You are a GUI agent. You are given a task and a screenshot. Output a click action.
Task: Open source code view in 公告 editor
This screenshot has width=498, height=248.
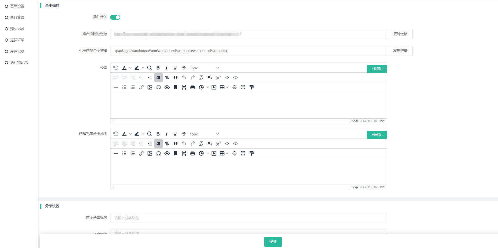[227, 78]
